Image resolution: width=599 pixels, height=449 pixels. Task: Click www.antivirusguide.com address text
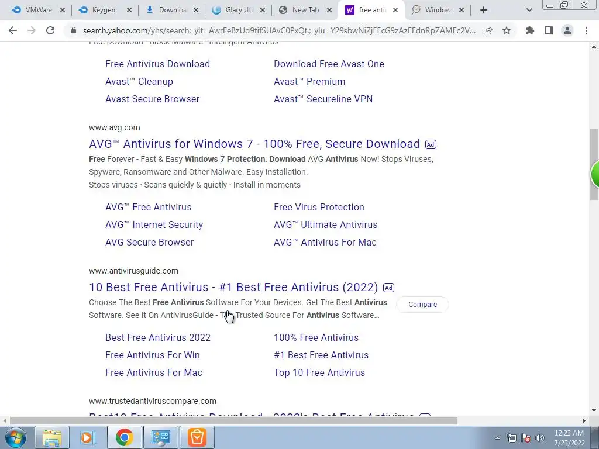pyautogui.click(x=134, y=271)
